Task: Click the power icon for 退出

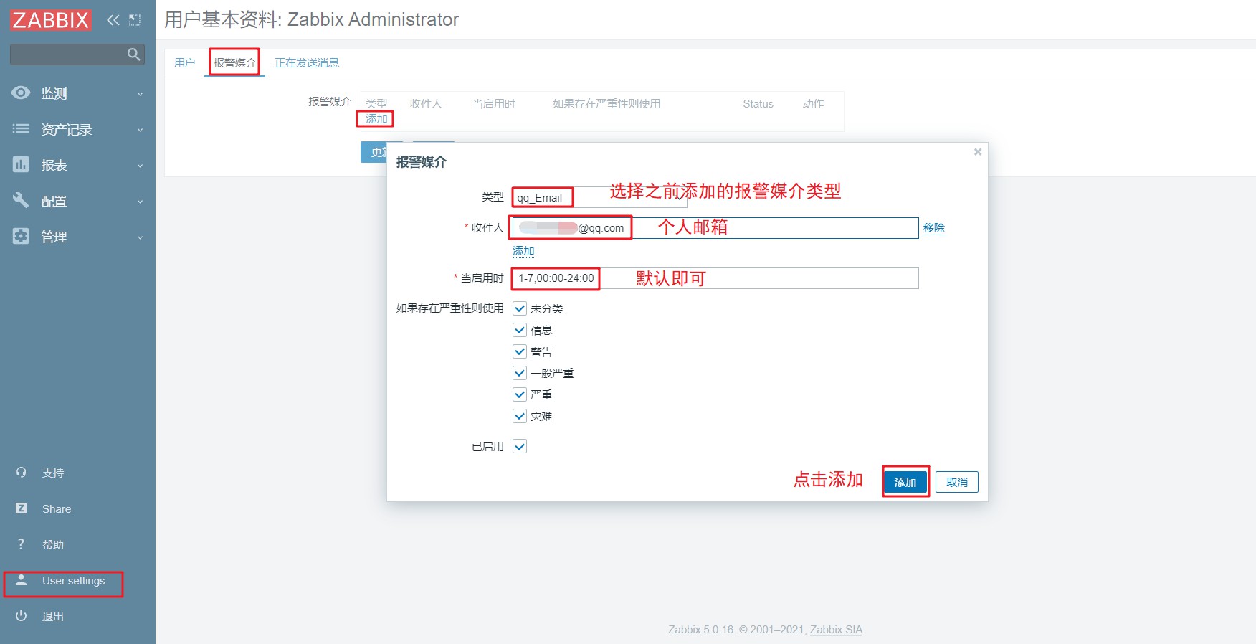Action: click(22, 616)
